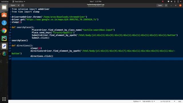The width and height of the screenshot is (183, 103).
Task: Click 'Submit.click()' on line 12
Action: pos(41,38)
